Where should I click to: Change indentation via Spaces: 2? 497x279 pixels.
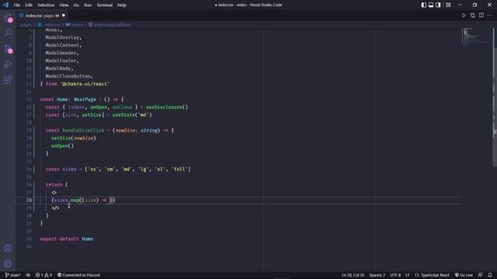tap(377, 275)
